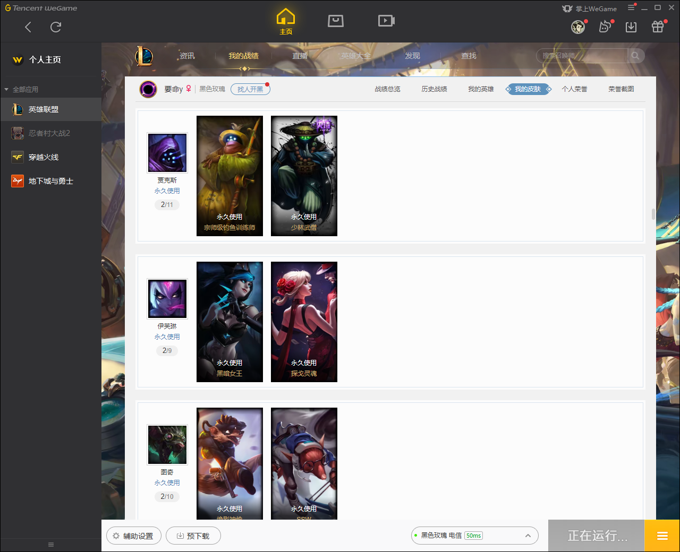Image resolution: width=680 pixels, height=552 pixels.
Task: Open the 少林武僧 skin card
Action: click(304, 176)
